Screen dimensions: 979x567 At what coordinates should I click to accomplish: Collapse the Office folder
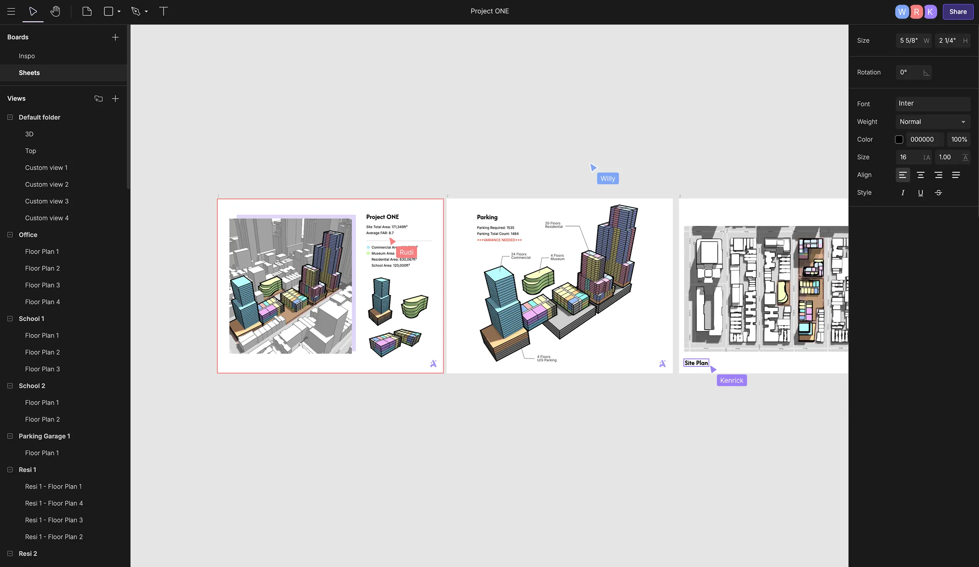[10, 235]
